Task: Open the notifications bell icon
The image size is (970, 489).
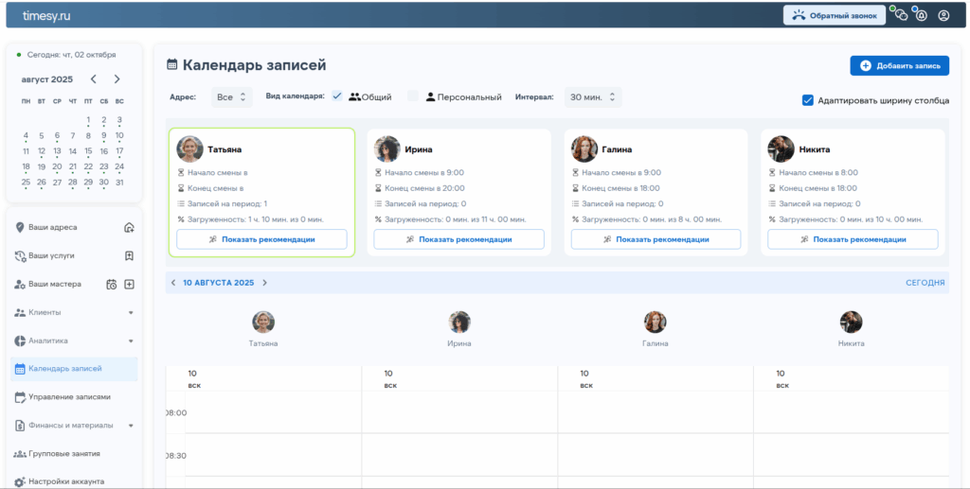Action: [x=922, y=15]
